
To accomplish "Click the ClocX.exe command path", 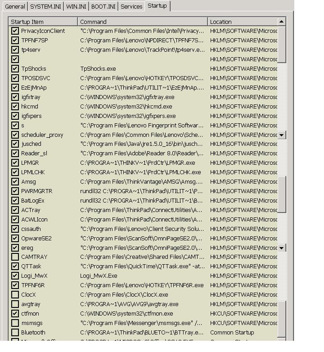I will [x=124, y=294].
